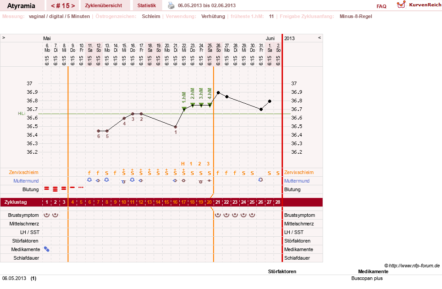Click the left Störfaktoren row label
Viewport: 442px width, 289px height.
point(25,241)
